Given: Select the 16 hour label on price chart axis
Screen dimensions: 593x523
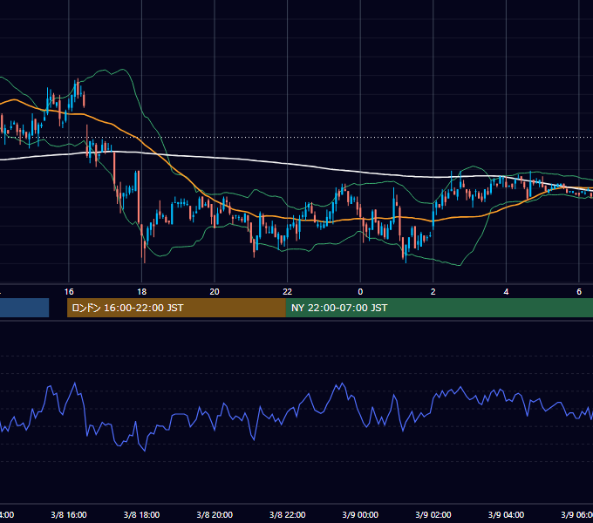Looking at the screenshot, I should point(69,292).
